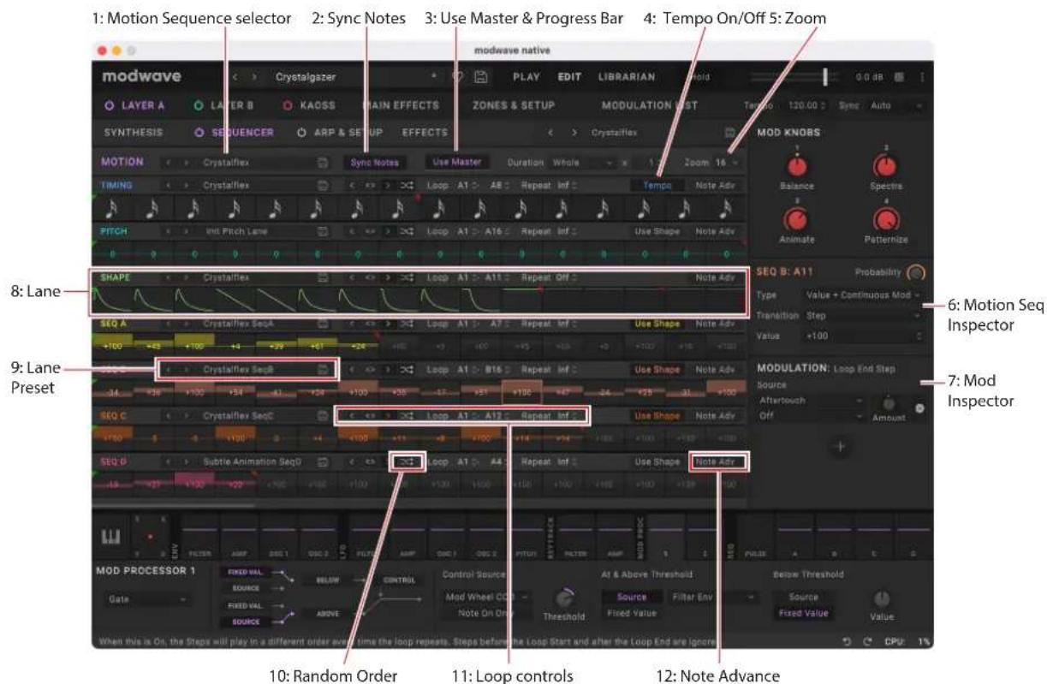Add a new modulation routing with plus

[x=839, y=448]
